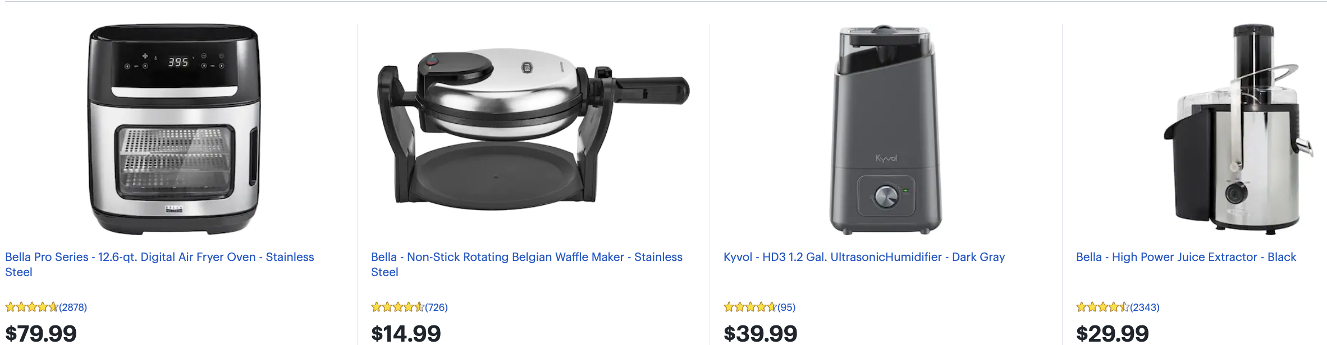Viewport: 1327px width, 345px height.
Task: Open Bella High Power Juice Extractor link
Action: (1186, 257)
